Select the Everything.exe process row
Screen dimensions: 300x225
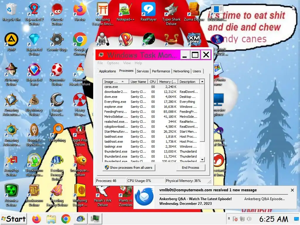click(151, 102)
